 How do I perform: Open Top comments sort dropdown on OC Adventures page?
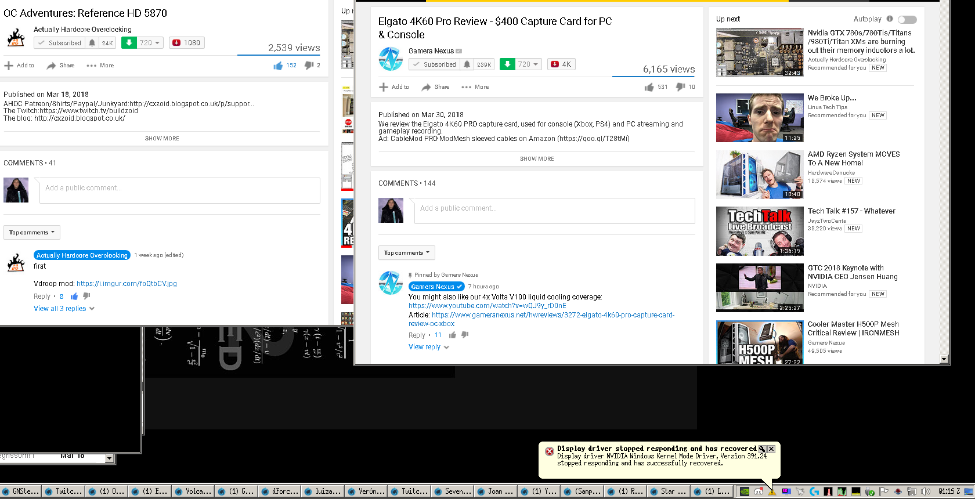[x=32, y=233]
